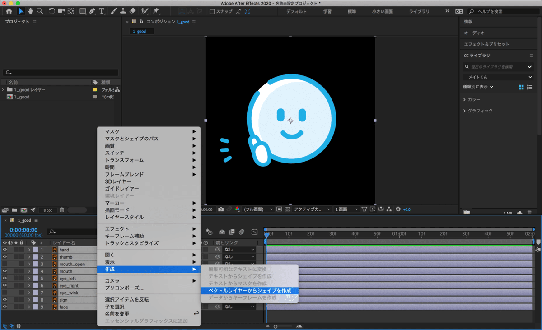Image resolution: width=542 pixels, height=330 pixels.
Task: Open the (フル画質) resolution dropdown
Action: pos(258,209)
